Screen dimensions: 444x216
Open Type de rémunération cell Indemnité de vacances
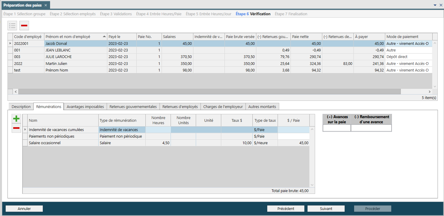tap(122, 130)
